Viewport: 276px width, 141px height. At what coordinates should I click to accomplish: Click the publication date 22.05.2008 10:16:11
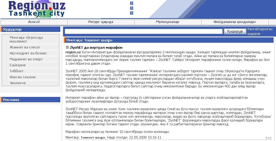(x=145, y=137)
